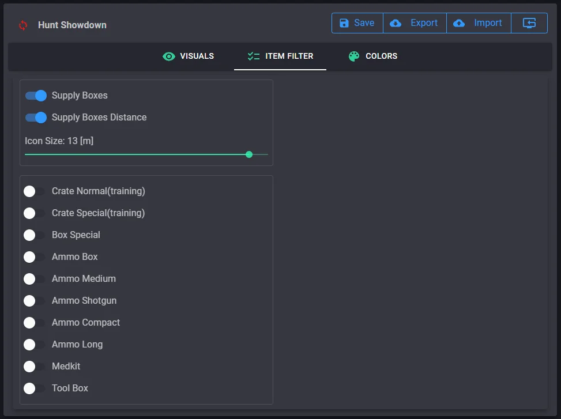Click the checklist icon on Item Filter tab
Image resolution: width=561 pixels, height=419 pixels.
click(254, 56)
